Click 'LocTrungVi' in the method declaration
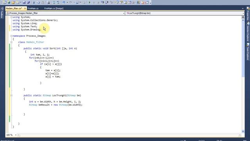The image size is (250, 141). point(59,96)
